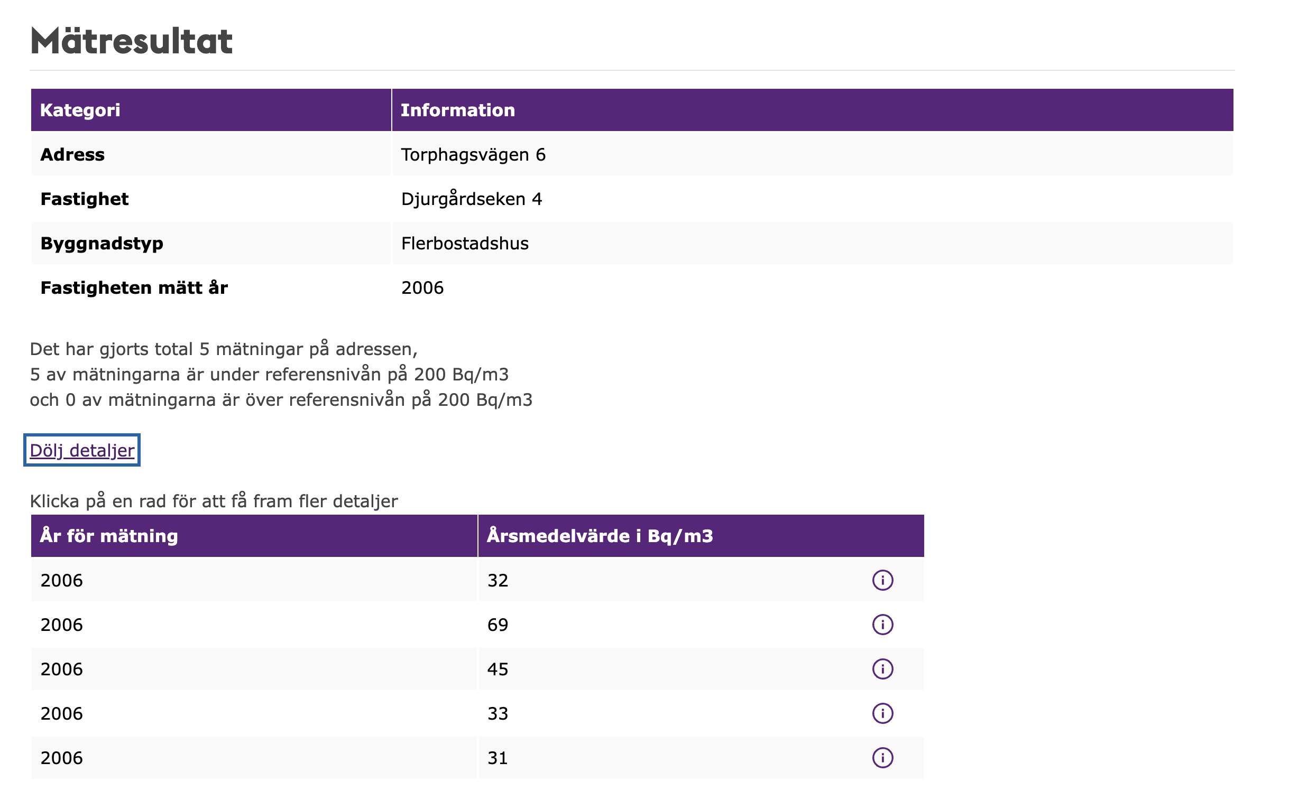Click the 'Kategori' table header
1289x800 pixels.
click(80, 110)
